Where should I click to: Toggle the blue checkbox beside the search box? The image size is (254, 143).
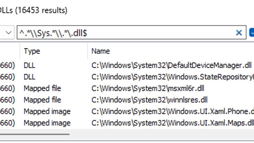point(252,33)
